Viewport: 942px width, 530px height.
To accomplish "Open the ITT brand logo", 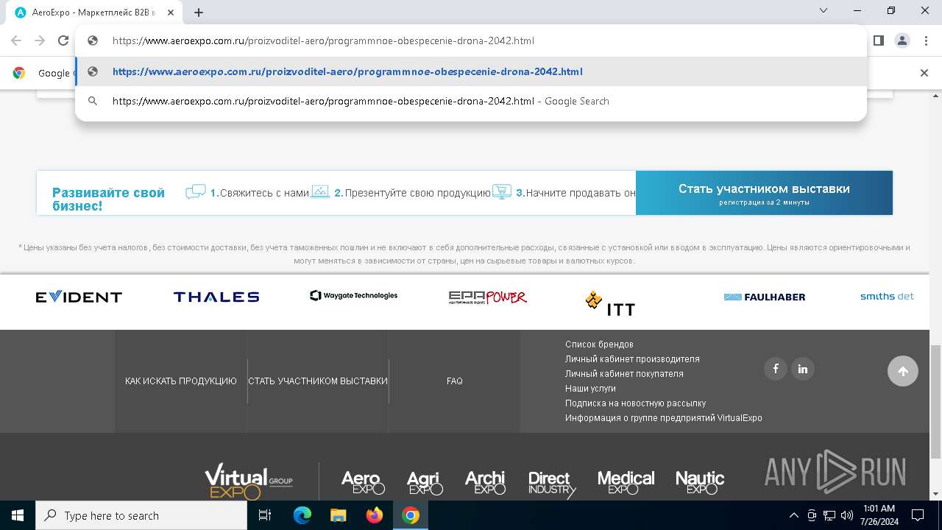I will click(610, 303).
